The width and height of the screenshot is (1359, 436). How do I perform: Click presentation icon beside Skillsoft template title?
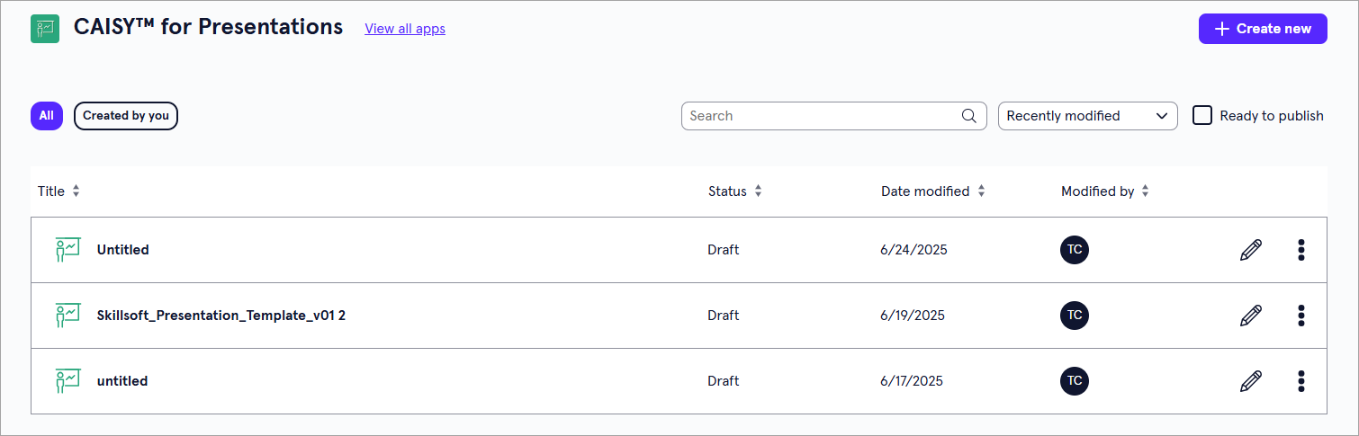click(67, 316)
